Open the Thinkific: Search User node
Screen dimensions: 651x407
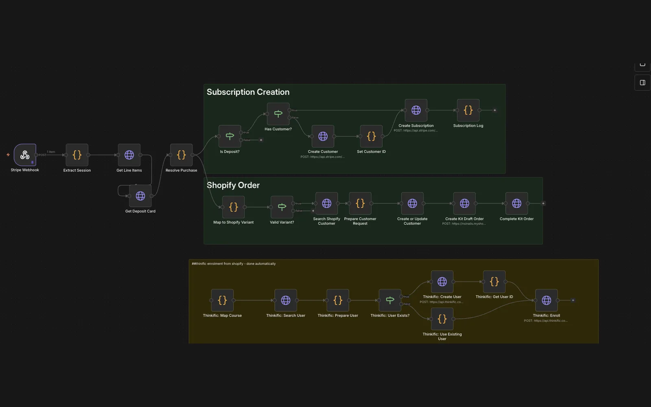286,300
